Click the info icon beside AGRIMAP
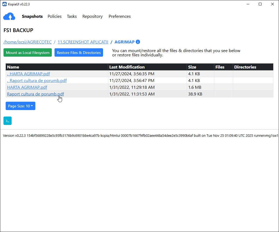This screenshot has height=232, width=279. pos(138,42)
